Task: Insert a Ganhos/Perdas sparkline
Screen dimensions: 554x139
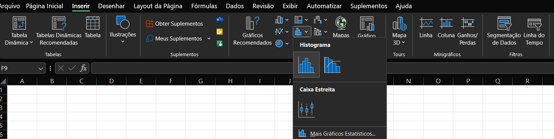Action: [467, 31]
